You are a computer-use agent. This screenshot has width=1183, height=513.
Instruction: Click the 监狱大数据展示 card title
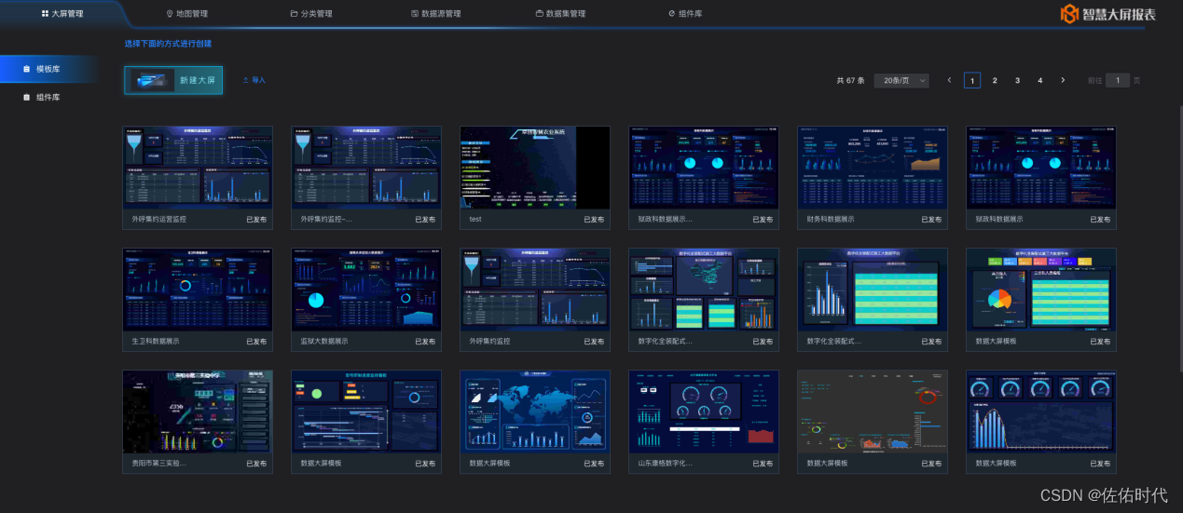(x=324, y=342)
